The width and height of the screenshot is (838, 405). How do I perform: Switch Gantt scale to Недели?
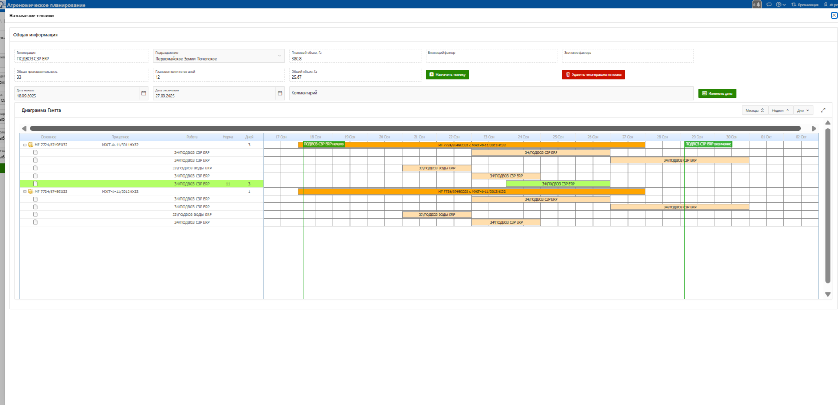[780, 110]
